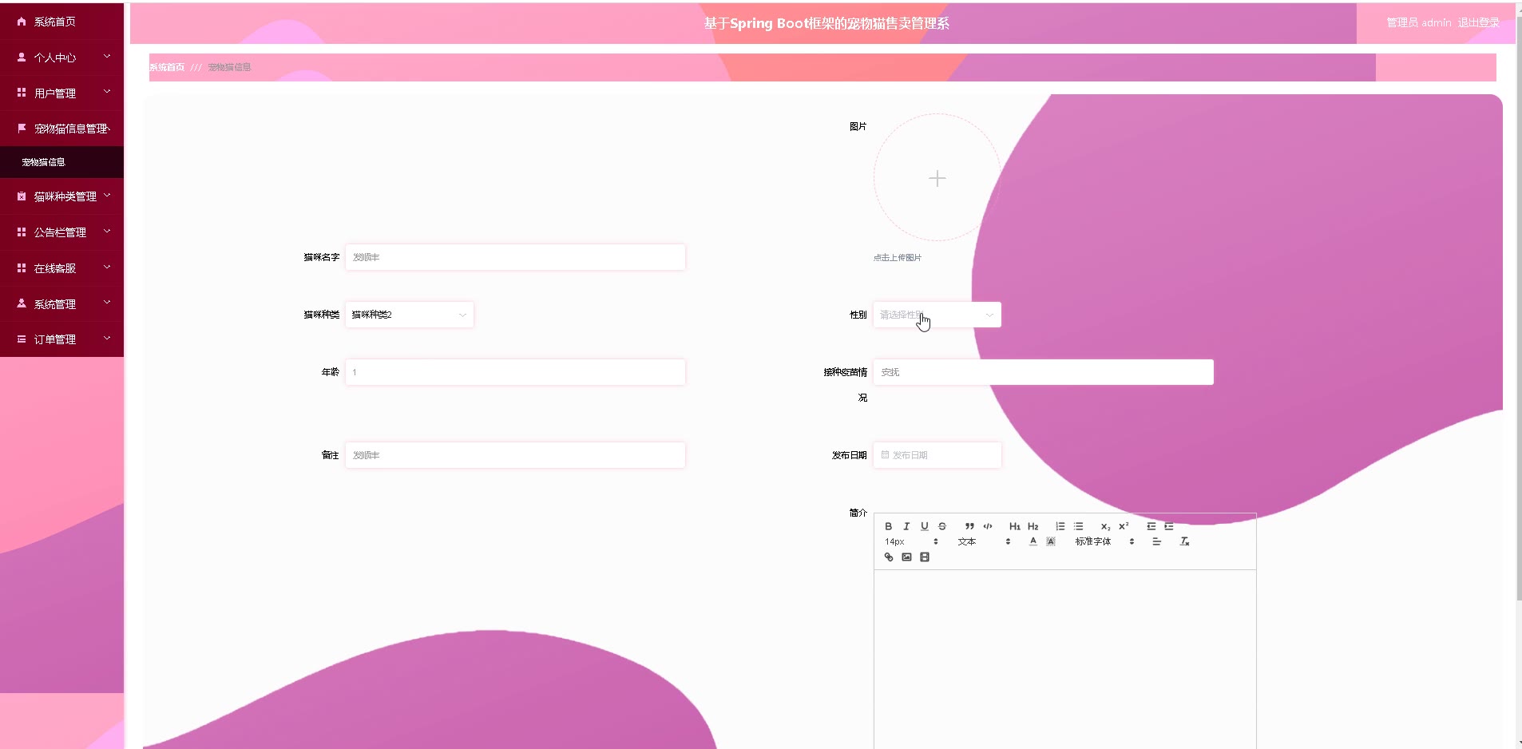Toggle underline formatting in the editor
1522x749 pixels.
925,526
